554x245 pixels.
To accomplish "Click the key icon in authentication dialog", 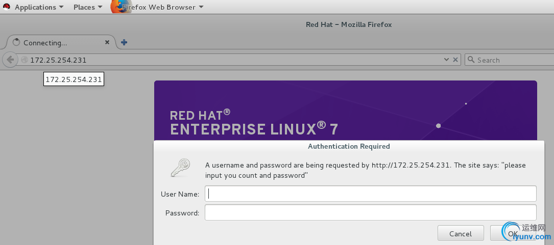I will pos(181,168).
